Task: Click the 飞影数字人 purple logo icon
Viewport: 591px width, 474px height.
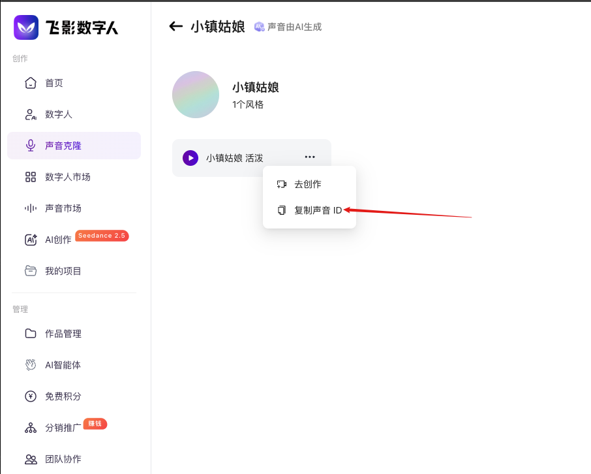Action: coord(26,27)
